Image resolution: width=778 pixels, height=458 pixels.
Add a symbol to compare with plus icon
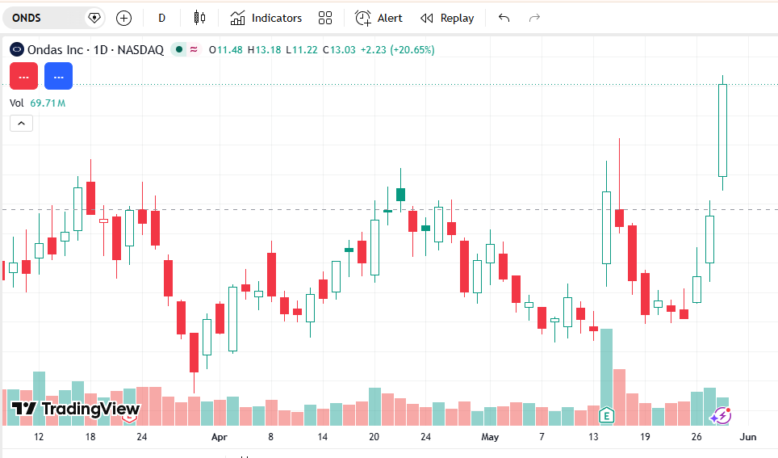(x=123, y=19)
